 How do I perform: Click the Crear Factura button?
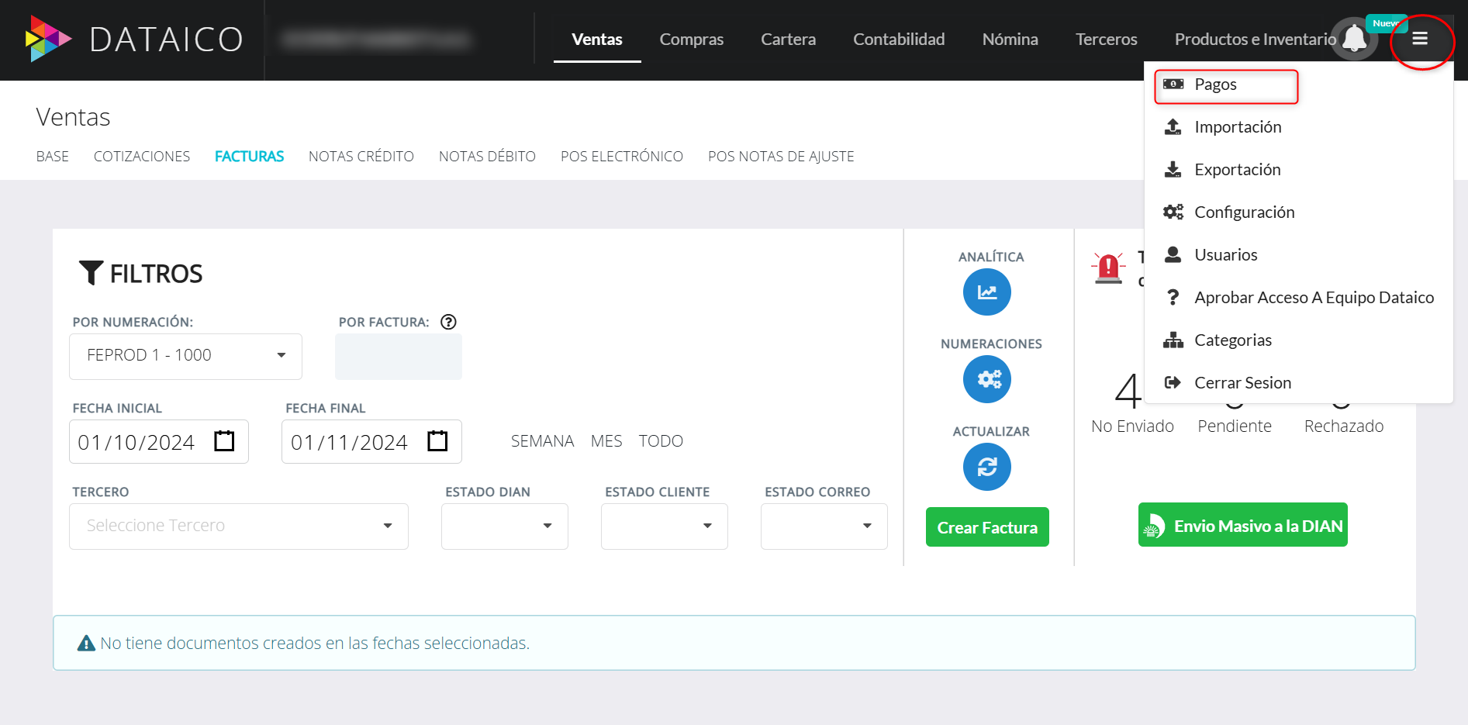(x=986, y=527)
